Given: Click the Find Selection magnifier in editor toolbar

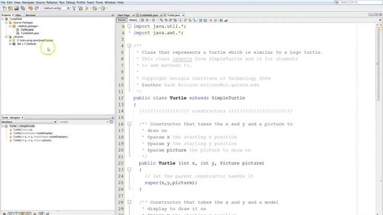Looking at the screenshot, I should (x=161, y=20).
